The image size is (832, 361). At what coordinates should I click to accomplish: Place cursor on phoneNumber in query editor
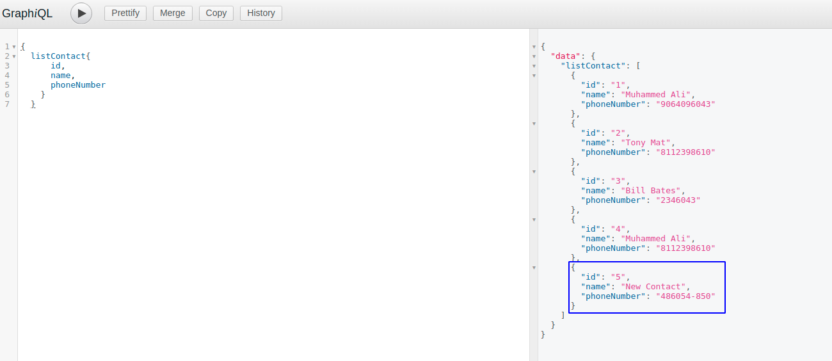click(78, 85)
